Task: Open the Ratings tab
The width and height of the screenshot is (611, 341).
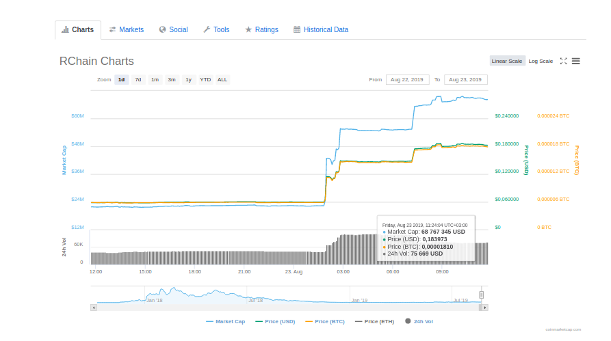Action: (261, 30)
